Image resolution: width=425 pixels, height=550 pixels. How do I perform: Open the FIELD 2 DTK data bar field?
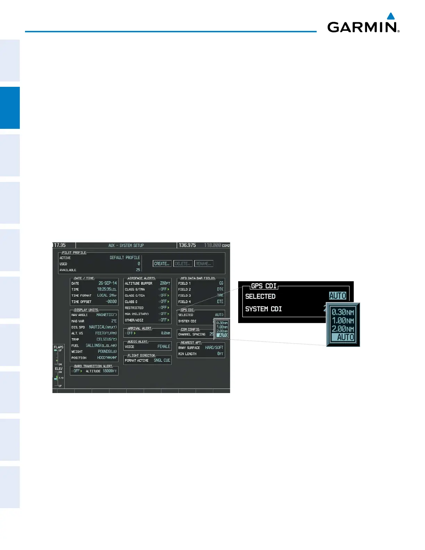pos(220,290)
